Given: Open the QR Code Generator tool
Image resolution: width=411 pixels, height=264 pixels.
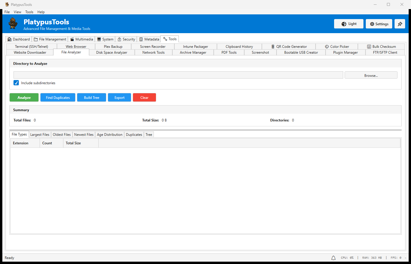Looking at the screenshot, I should pos(289,46).
